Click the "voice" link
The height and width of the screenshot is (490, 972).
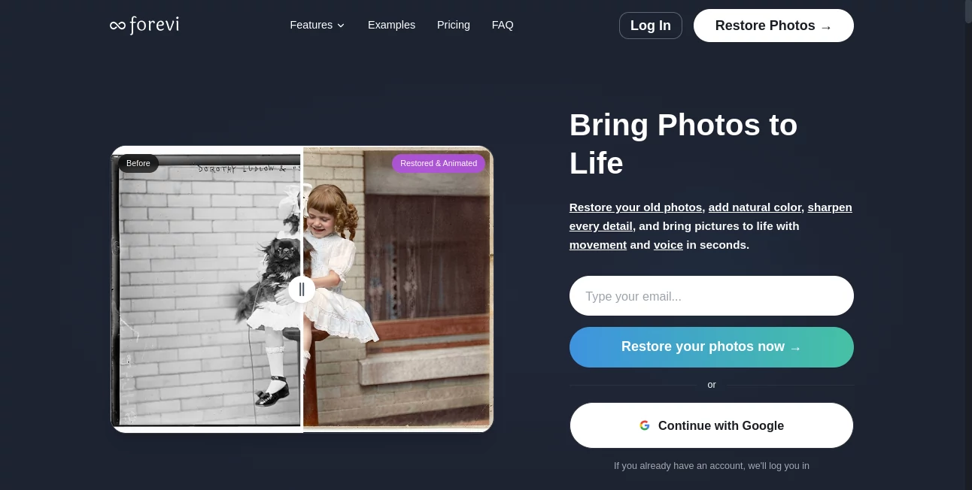coord(668,245)
